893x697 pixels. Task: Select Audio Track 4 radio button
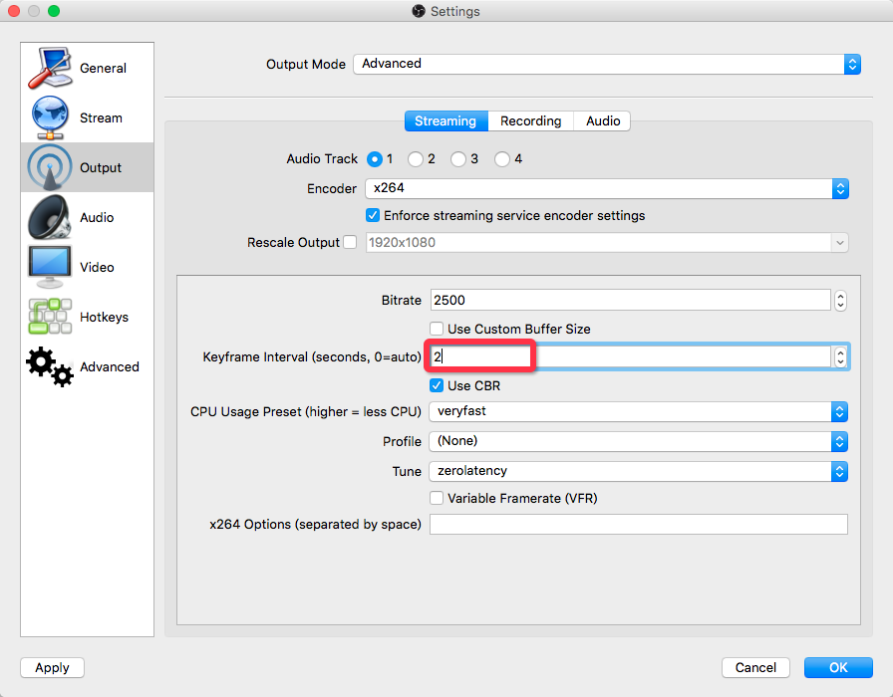tap(501, 159)
